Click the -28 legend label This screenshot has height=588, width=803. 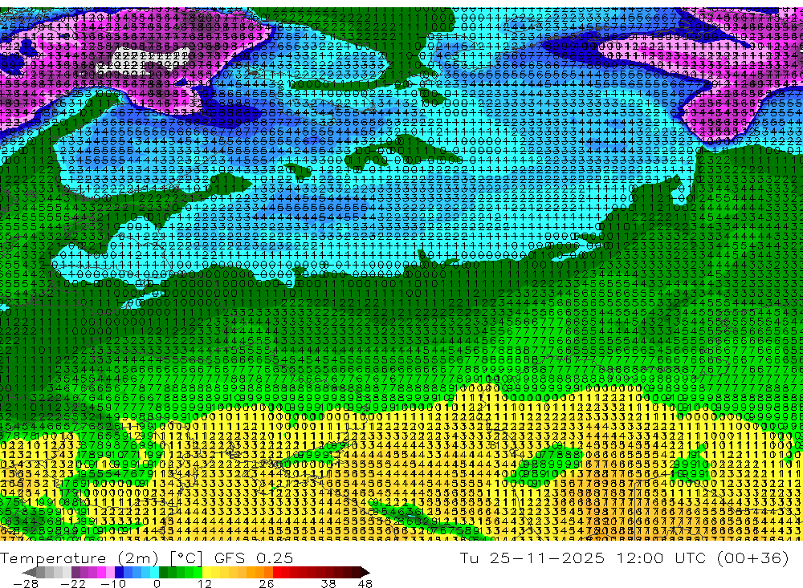[x=26, y=584]
